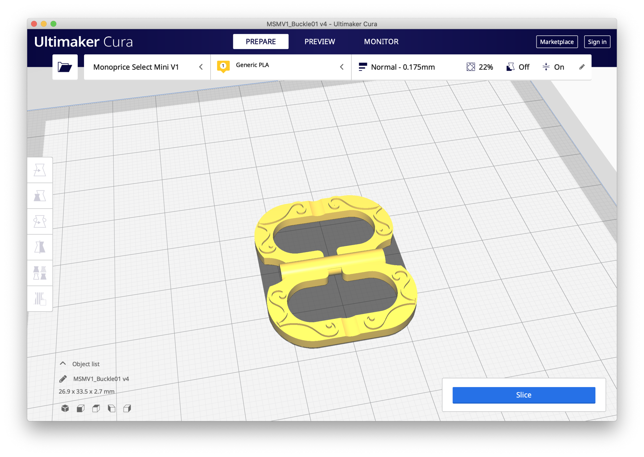Switch to front view cube icon
Viewport: 644px width, 457px height.
click(80, 408)
